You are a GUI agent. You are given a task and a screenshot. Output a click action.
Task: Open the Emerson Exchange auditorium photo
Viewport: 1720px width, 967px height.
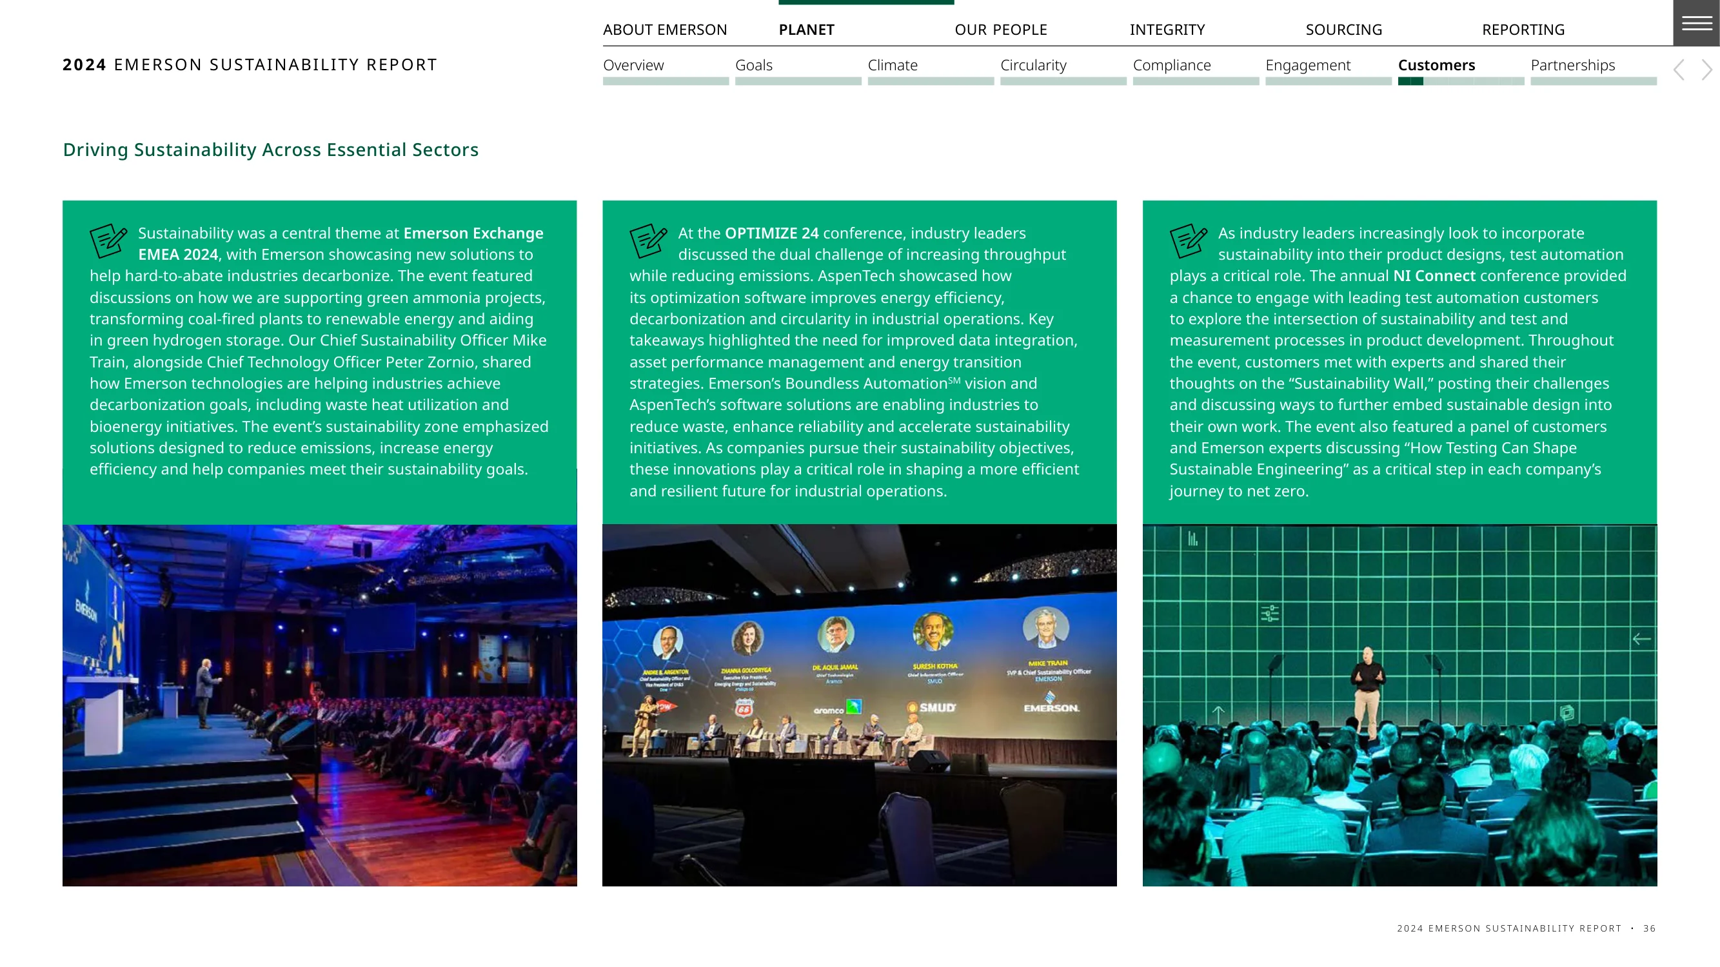click(319, 705)
